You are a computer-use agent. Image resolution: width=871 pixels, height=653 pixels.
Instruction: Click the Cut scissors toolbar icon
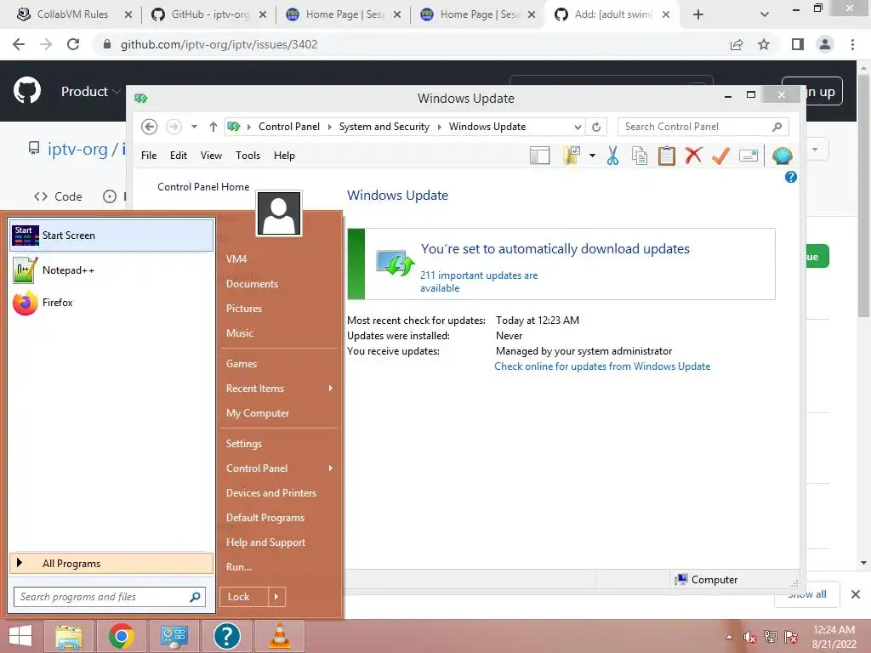click(612, 156)
